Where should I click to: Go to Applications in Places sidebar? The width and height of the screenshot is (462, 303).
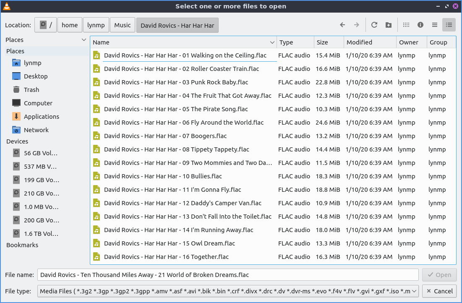41,117
